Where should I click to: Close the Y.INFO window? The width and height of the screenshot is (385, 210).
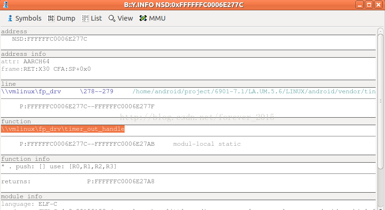click(x=378, y=5)
